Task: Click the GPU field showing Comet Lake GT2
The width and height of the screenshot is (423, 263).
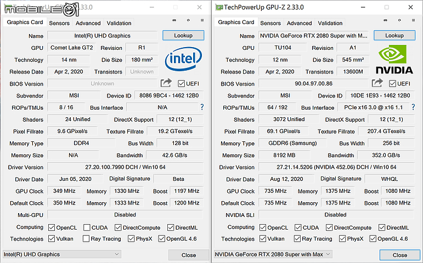Action: (x=71, y=48)
